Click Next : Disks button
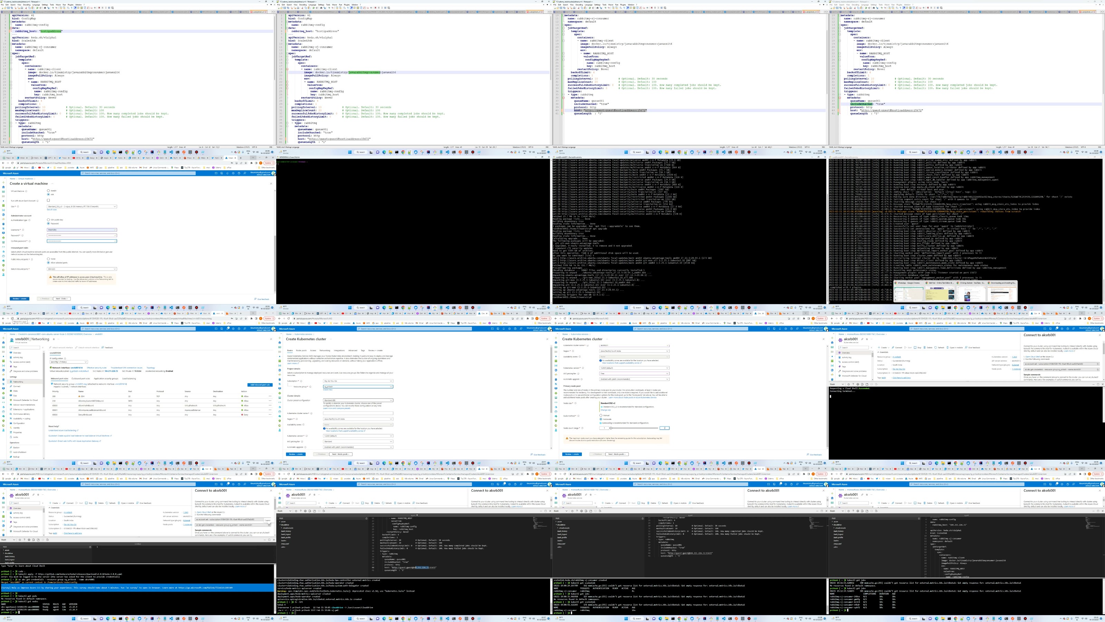 pos(61,298)
